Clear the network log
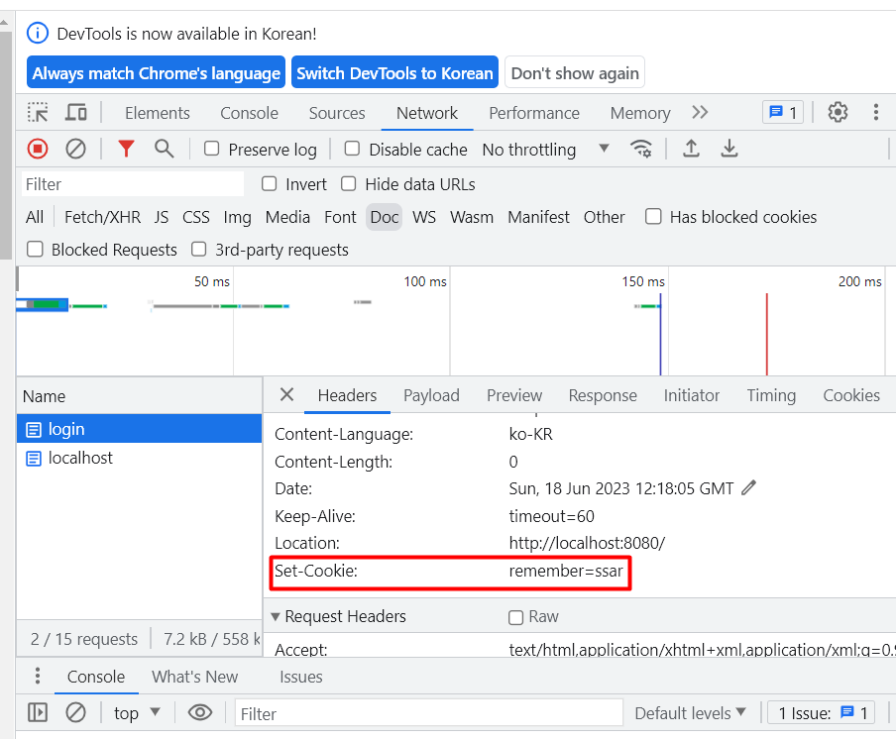The height and width of the screenshot is (739, 896). 75,149
